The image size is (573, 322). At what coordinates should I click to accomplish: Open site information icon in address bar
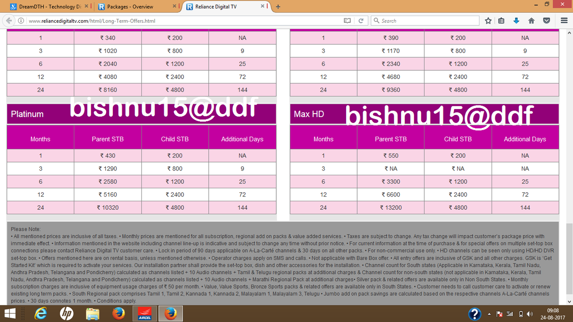[21, 21]
